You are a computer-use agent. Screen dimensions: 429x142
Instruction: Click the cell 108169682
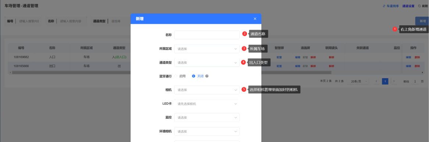coord(21,57)
